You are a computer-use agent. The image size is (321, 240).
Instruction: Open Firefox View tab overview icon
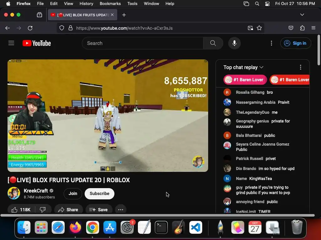click(x=39, y=15)
